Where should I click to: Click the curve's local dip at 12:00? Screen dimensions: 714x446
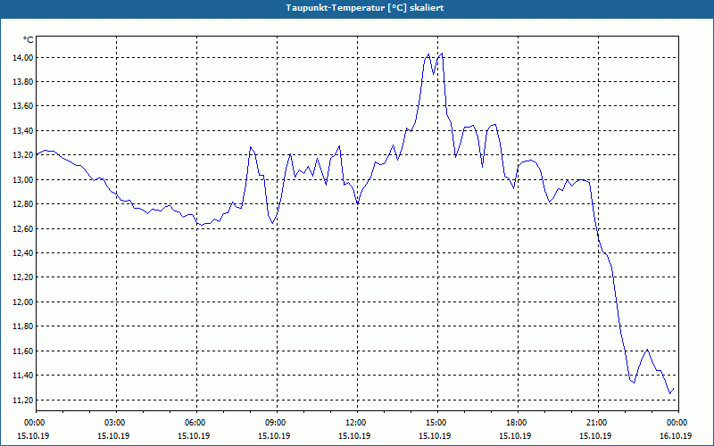point(358,203)
